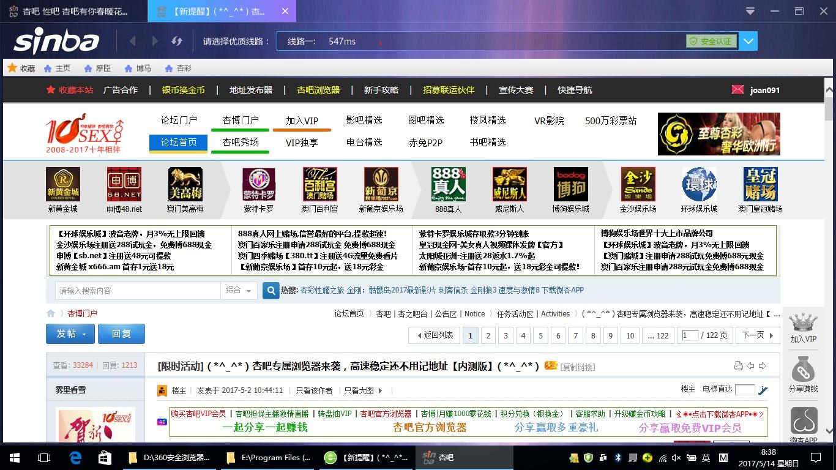Click the 美高梅 lion logo icon
836x470 pixels.
185,184
